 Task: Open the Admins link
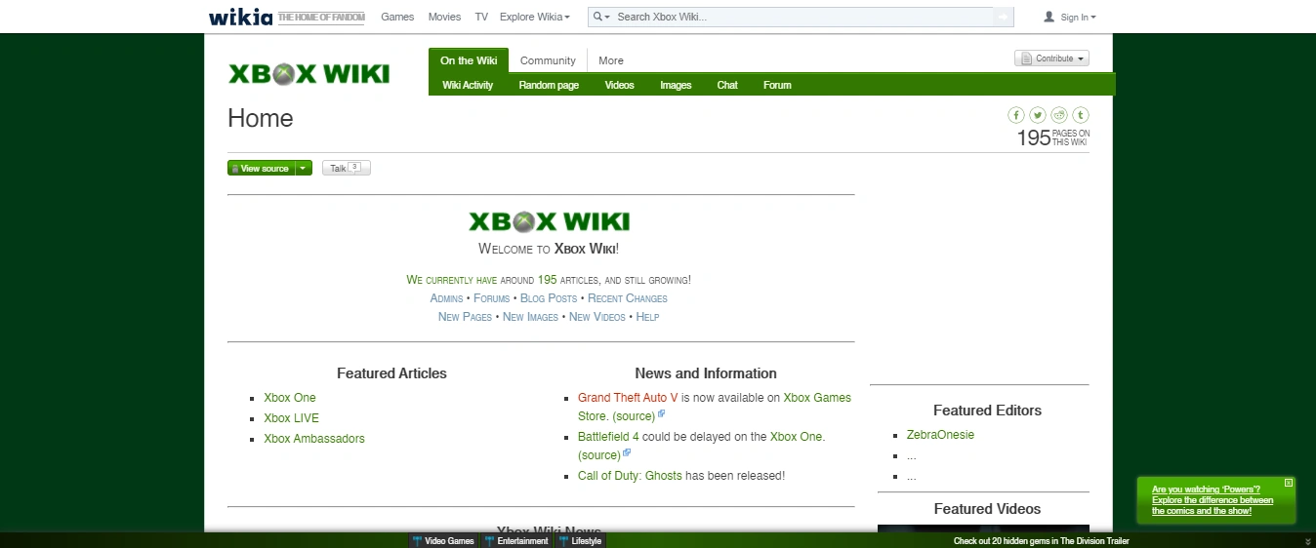[446, 298]
